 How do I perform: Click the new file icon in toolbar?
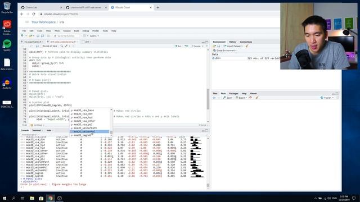click(22, 36)
